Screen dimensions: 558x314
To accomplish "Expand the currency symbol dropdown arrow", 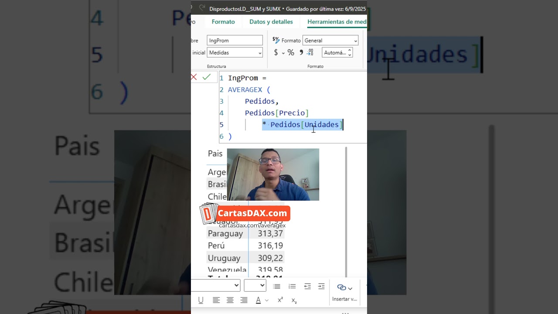I will [x=283, y=53].
